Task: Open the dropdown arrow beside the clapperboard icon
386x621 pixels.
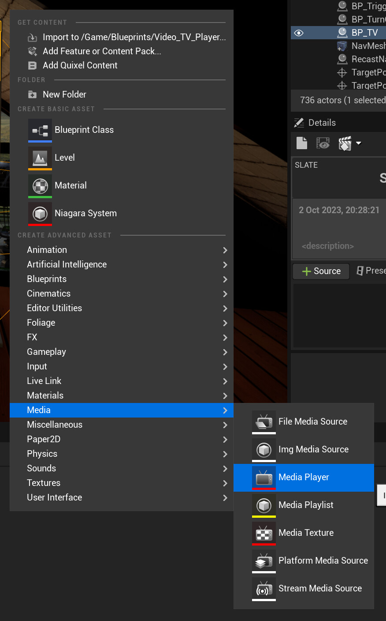Action: (x=358, y=143)
